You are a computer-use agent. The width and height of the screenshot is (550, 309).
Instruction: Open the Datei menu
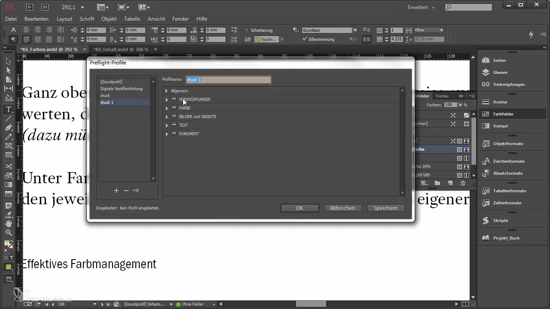(x=11, y=19)
